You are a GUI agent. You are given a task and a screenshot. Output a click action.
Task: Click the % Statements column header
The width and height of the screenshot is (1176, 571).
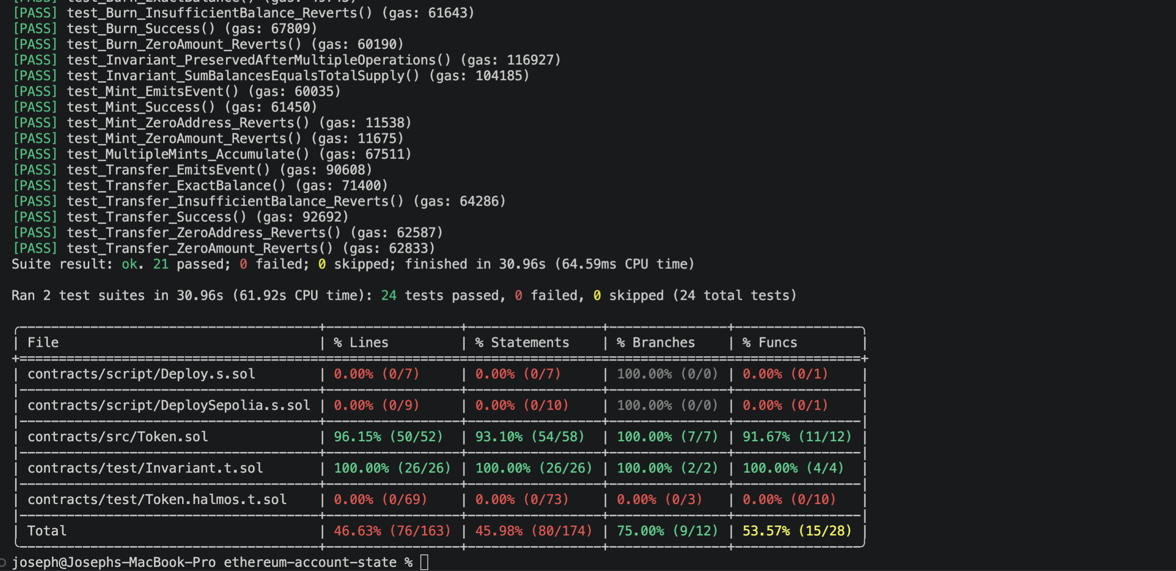click(522, 342)
